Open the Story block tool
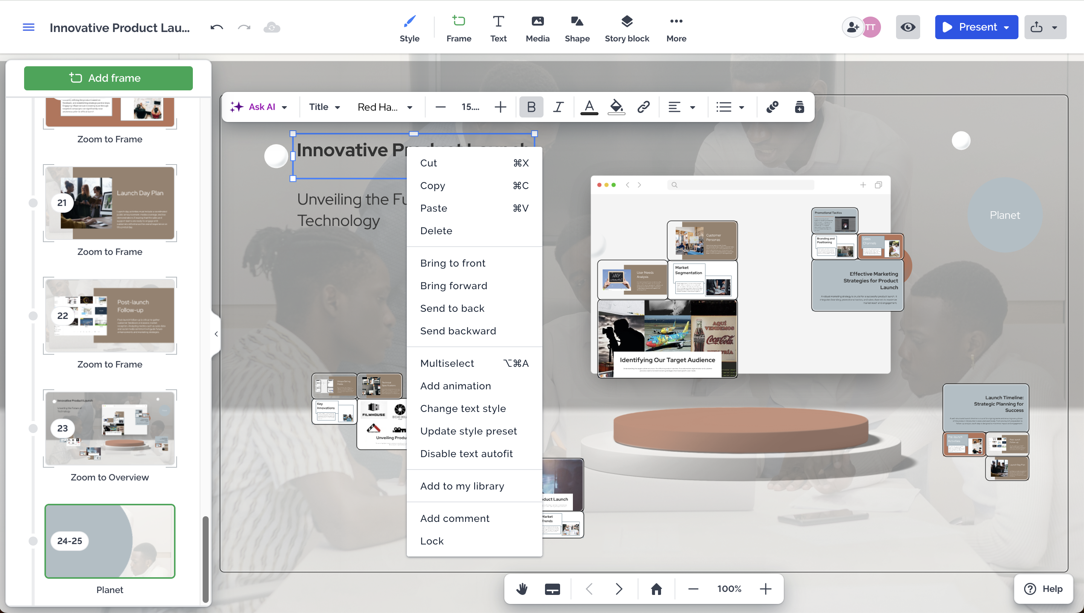 627,28
